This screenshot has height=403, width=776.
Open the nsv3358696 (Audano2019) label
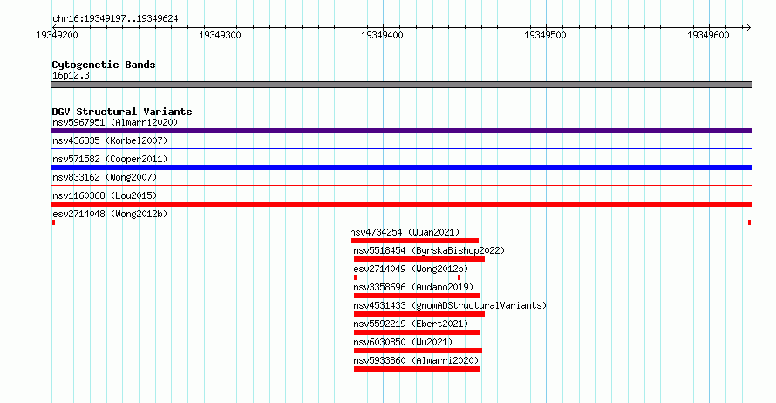pos(413,287)
